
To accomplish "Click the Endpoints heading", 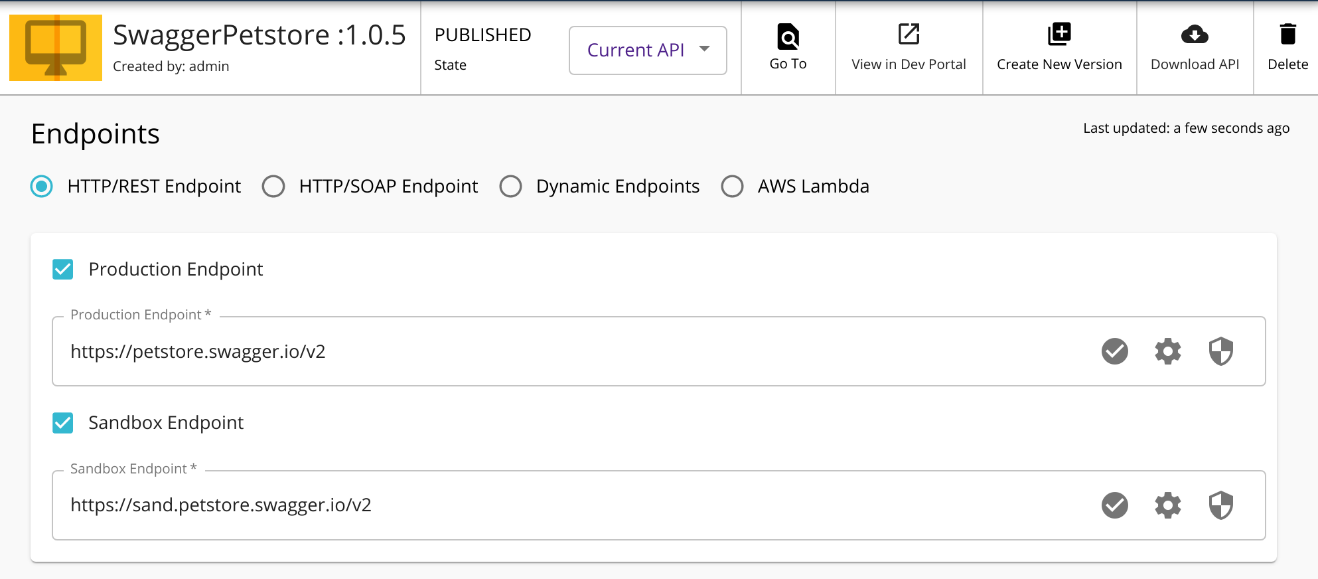I will click(x=96, y=134).
